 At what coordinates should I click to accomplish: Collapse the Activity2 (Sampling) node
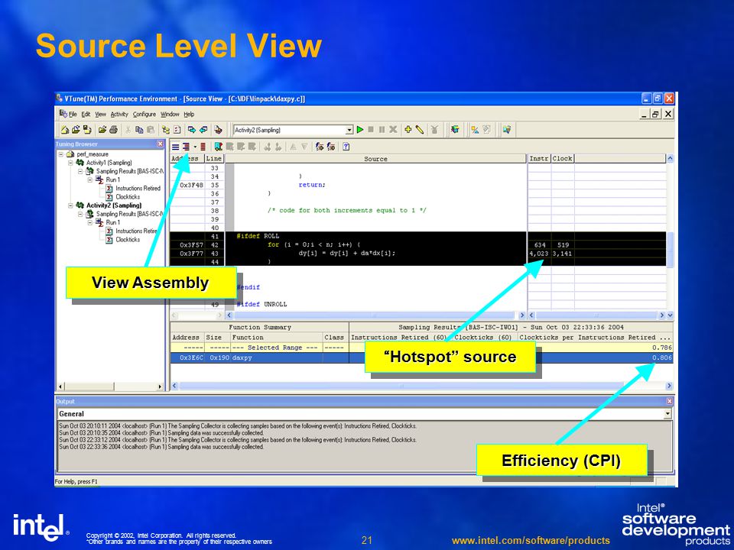pyautogui.click(x=70, y=205)
